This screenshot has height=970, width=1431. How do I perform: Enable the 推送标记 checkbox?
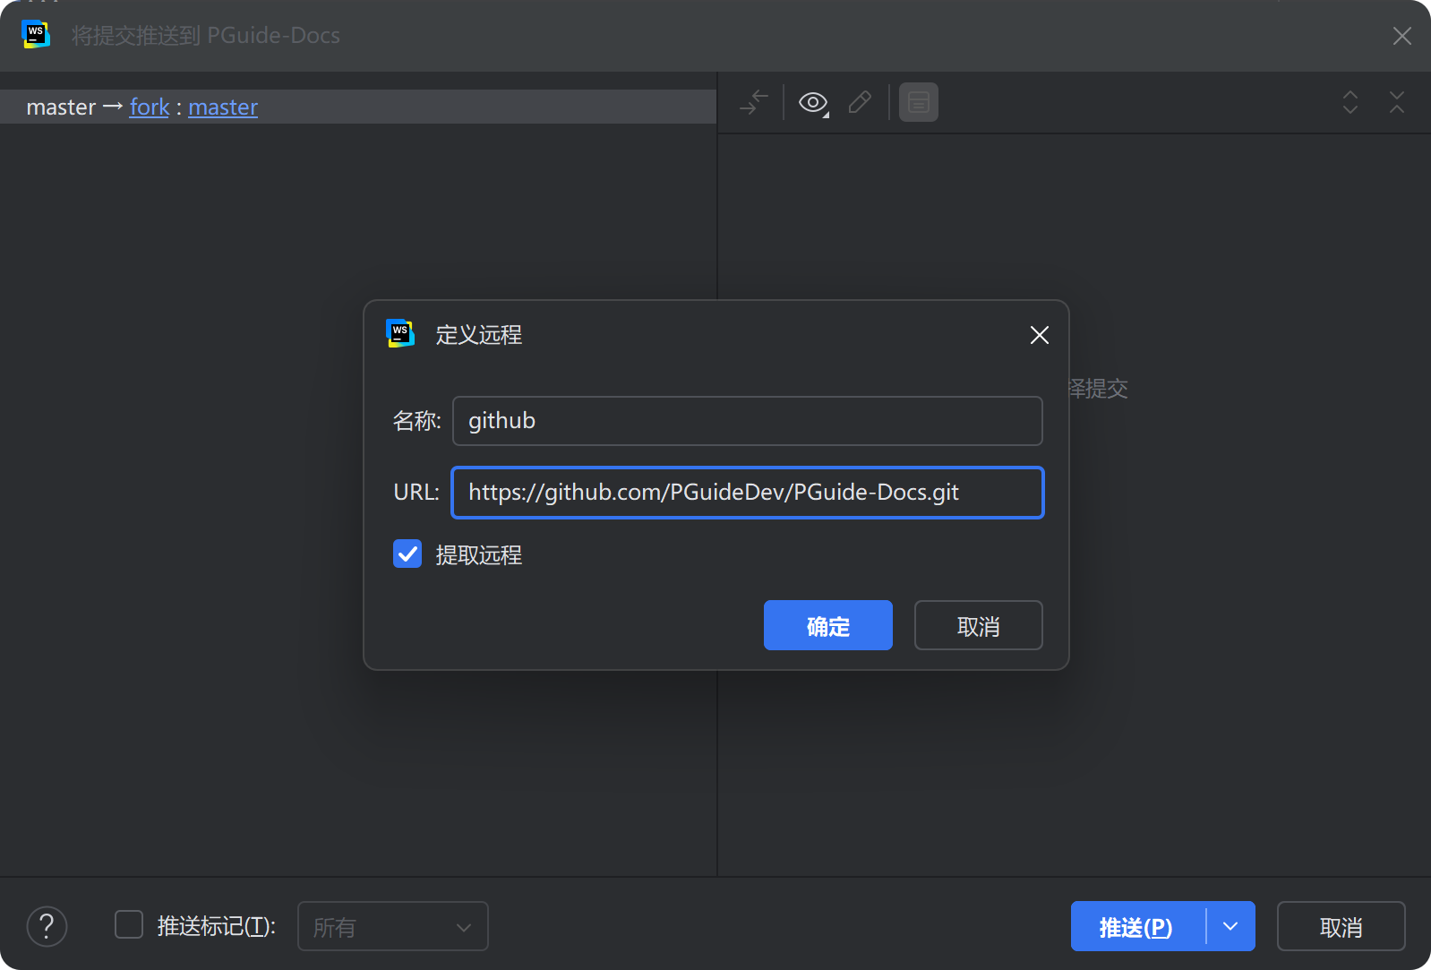point(129,925)
